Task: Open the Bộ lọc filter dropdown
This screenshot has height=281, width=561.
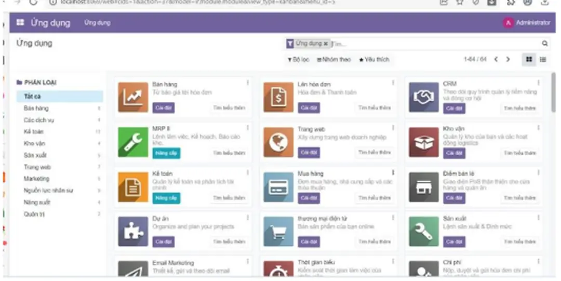Action: (x=298, y=60)
